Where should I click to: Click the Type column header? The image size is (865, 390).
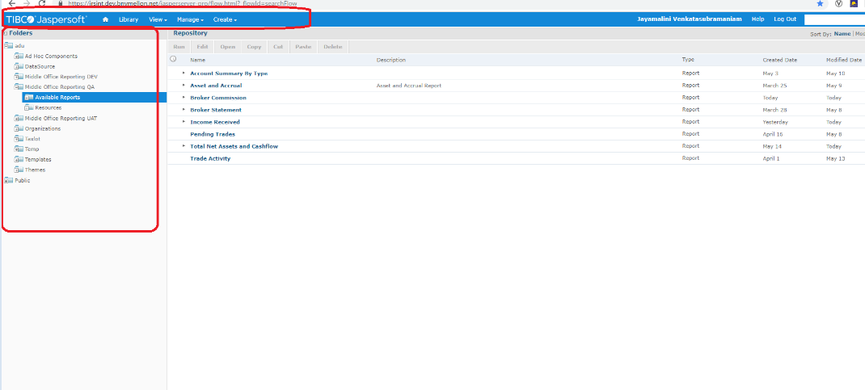(x=688, y=60)
